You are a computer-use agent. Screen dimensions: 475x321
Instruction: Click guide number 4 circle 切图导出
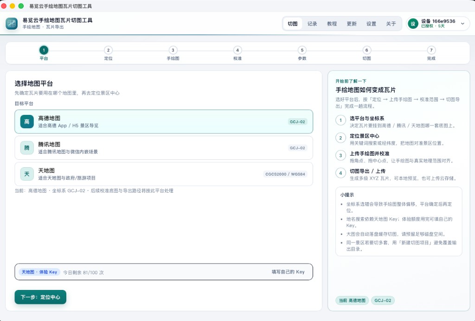pos(341,173)
